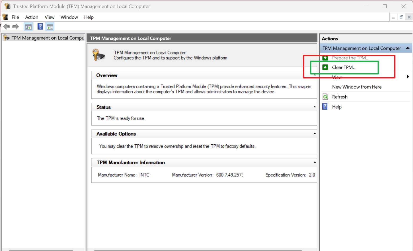Click Refresh in Actions pane

click(x=340, y=97)
